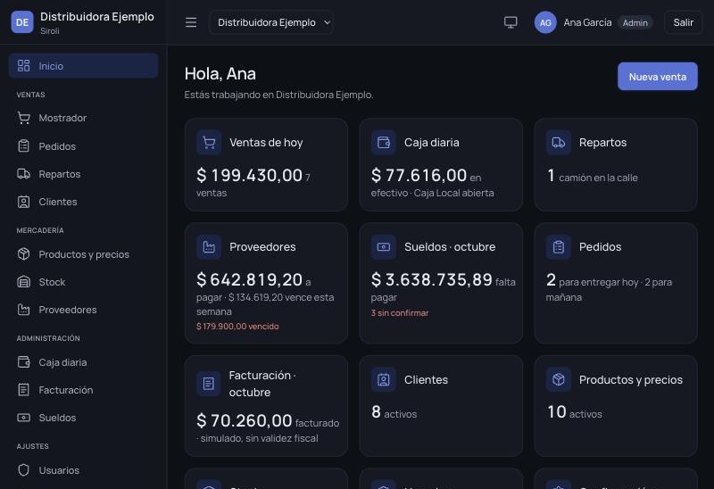Click the $ 3.638.735,89 salaries amount
Viewport: 714px width, 489px height.
[x=432, y=279]
